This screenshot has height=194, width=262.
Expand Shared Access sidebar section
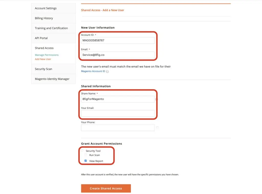(x=44, y=48)
